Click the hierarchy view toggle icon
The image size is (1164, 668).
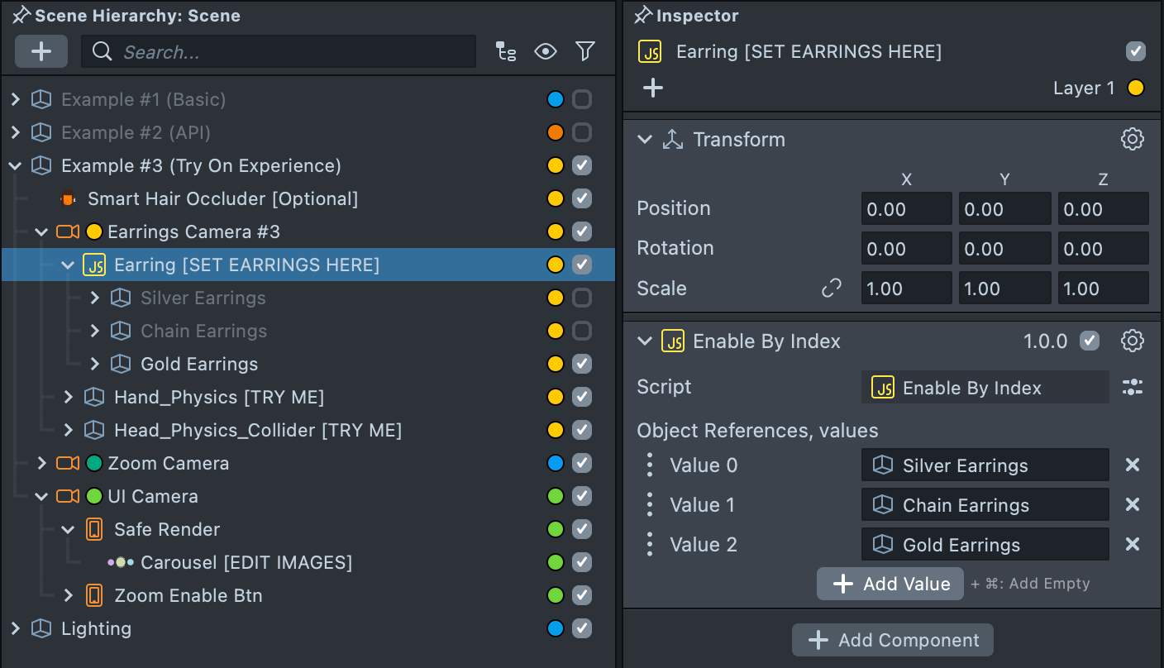tap(506, 52)
